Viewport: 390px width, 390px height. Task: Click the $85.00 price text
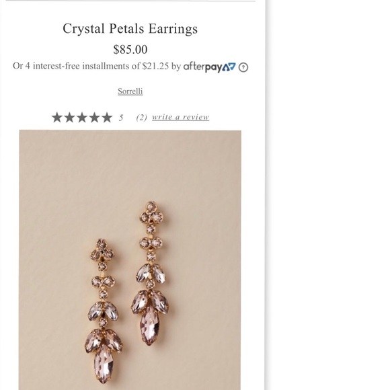[x=130, y=49]
